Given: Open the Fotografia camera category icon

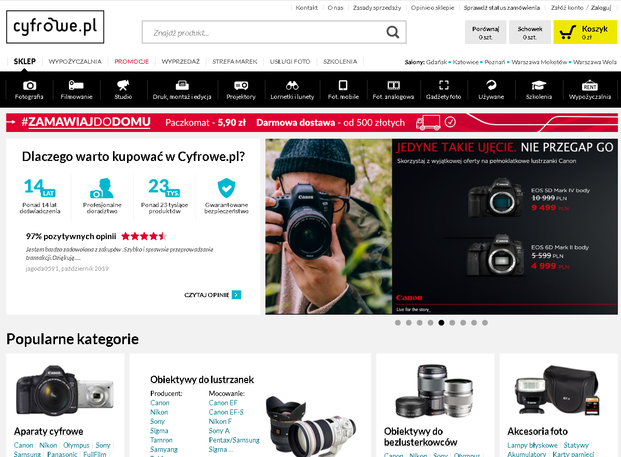Looking at the screenshot, I should click(30, 85).
